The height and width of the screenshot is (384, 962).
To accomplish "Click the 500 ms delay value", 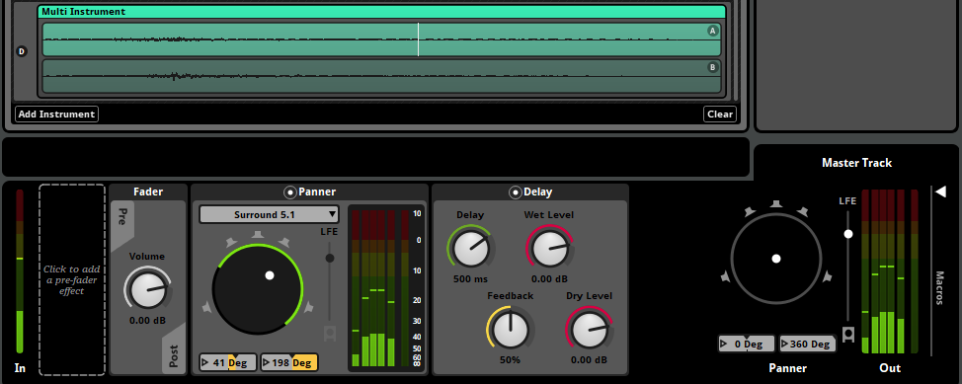I will click(470, 278).
